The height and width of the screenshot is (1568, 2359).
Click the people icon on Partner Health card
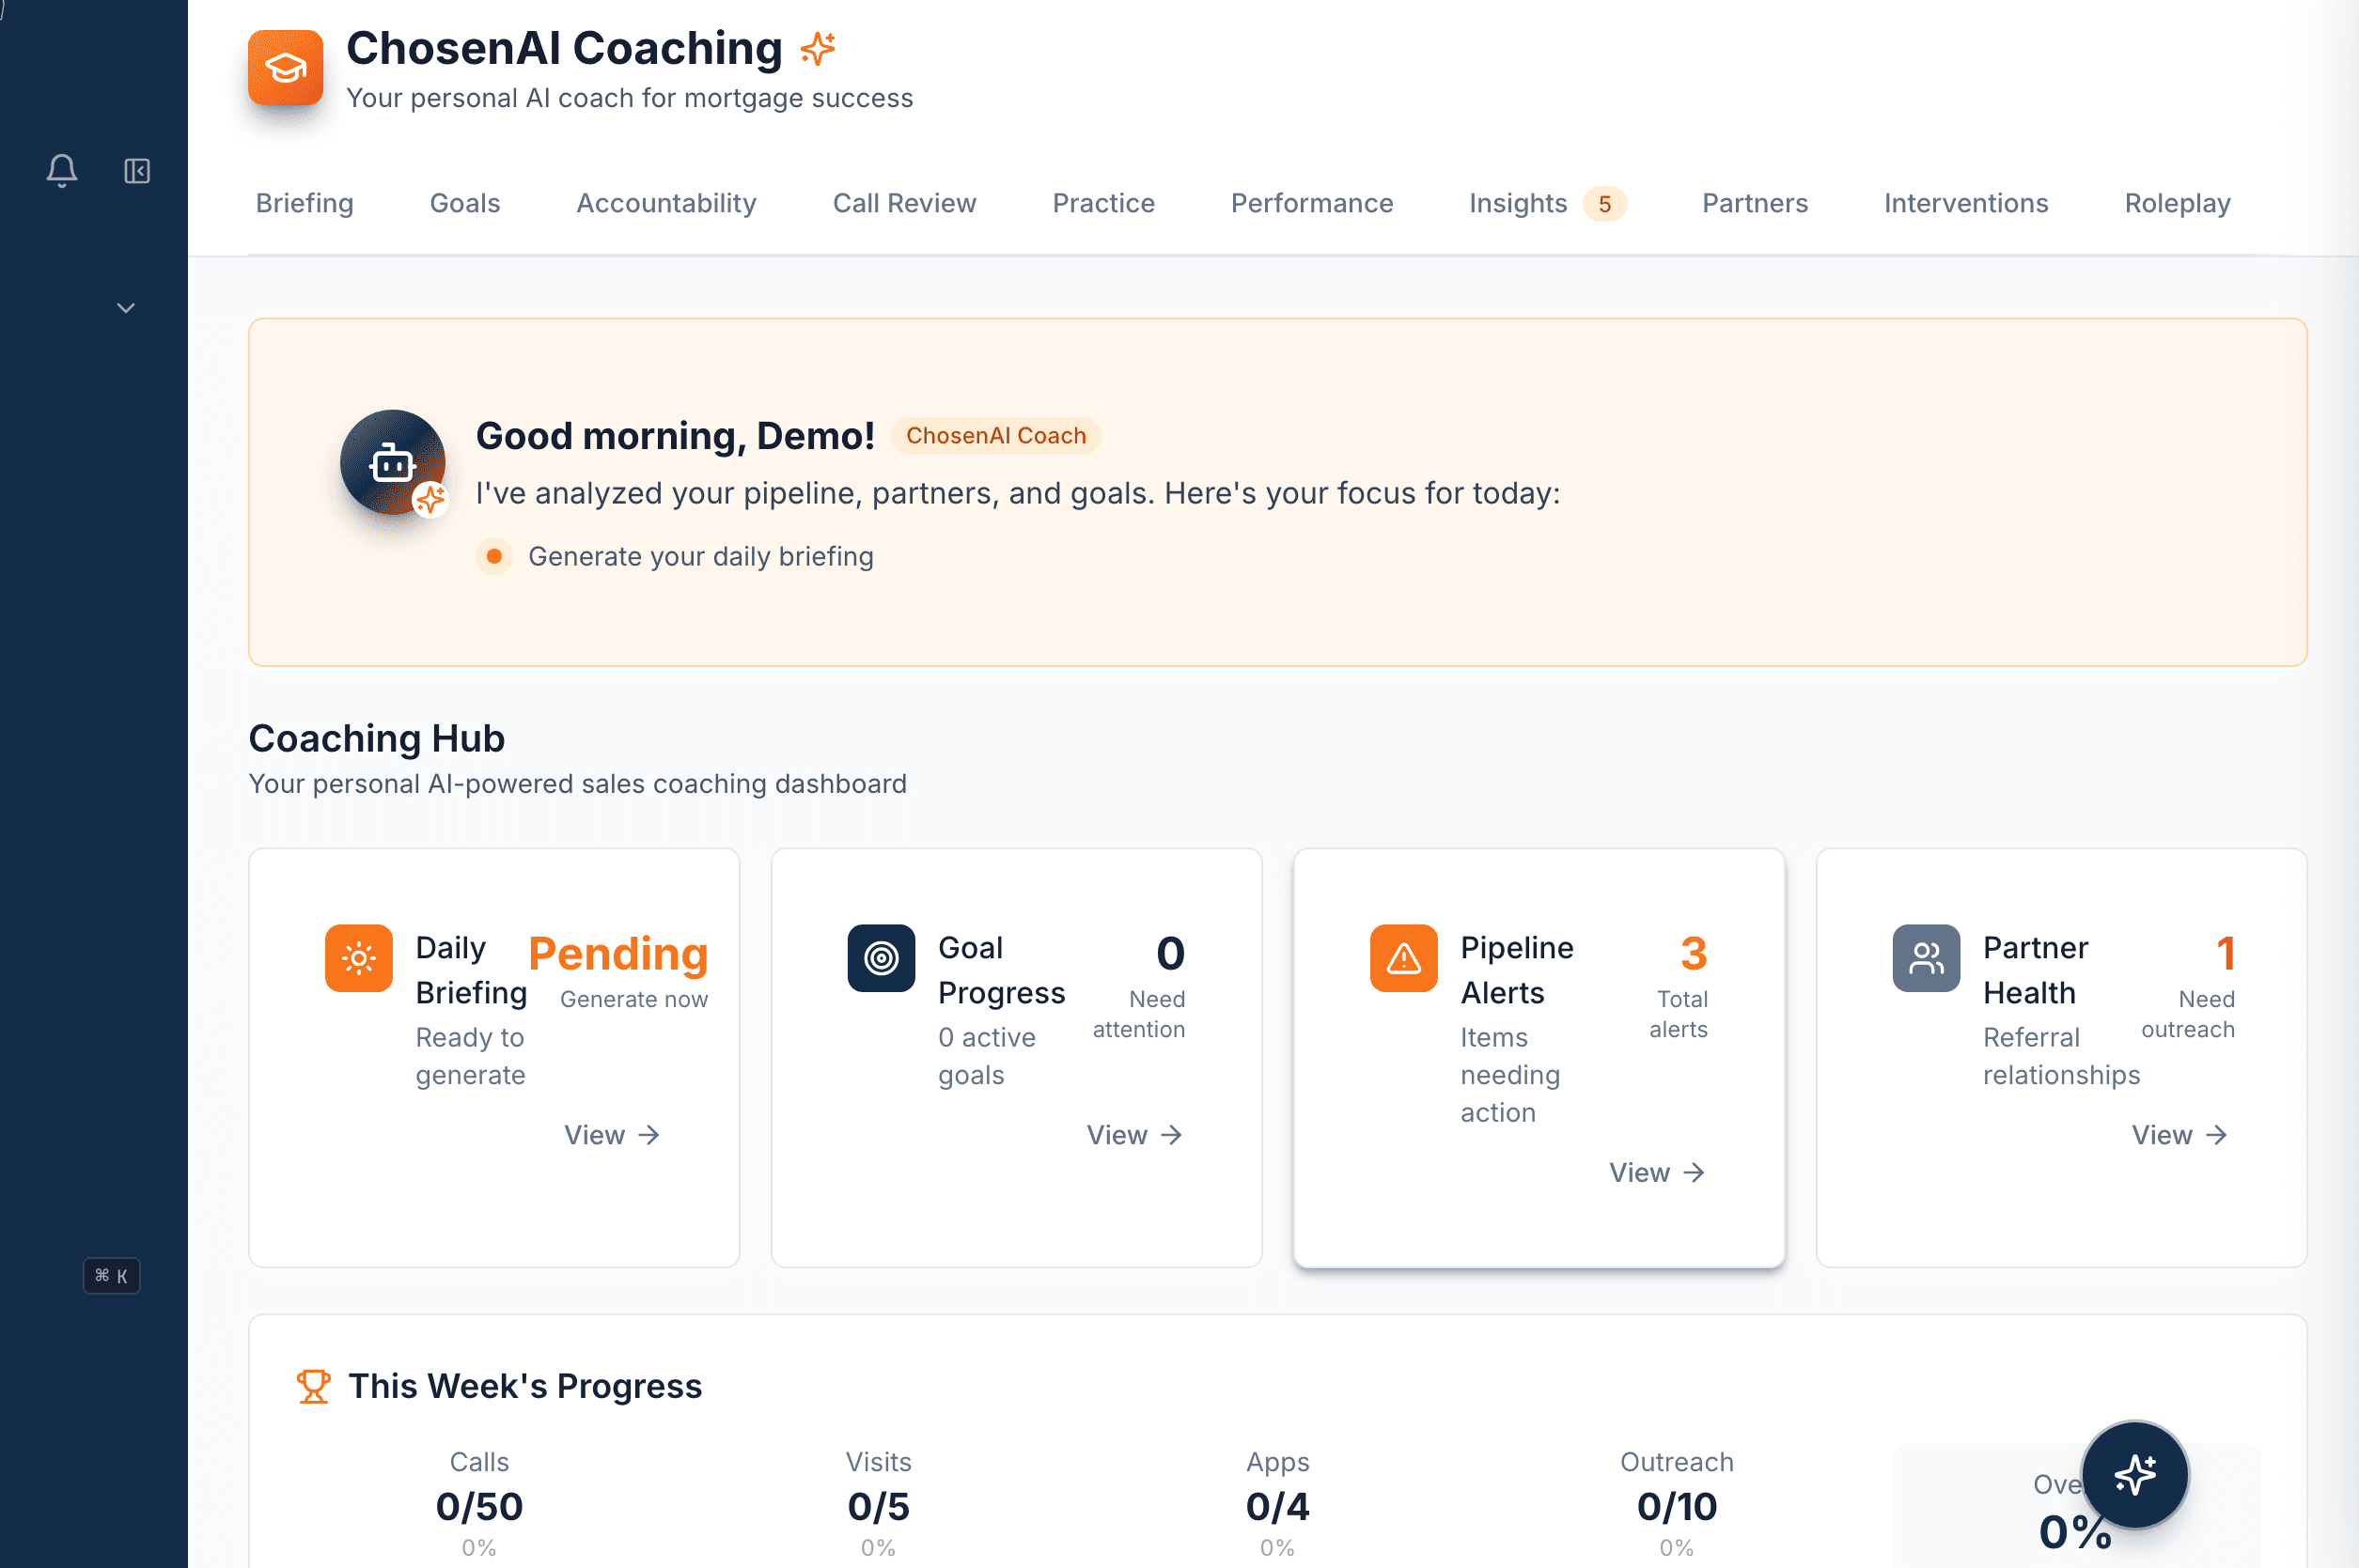1926,957
